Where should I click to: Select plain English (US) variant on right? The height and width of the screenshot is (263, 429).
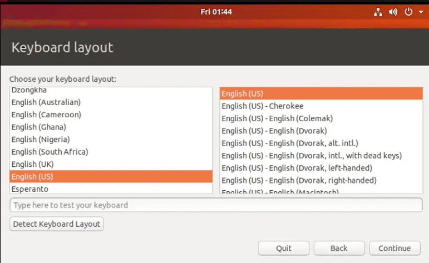pos(321,93)
